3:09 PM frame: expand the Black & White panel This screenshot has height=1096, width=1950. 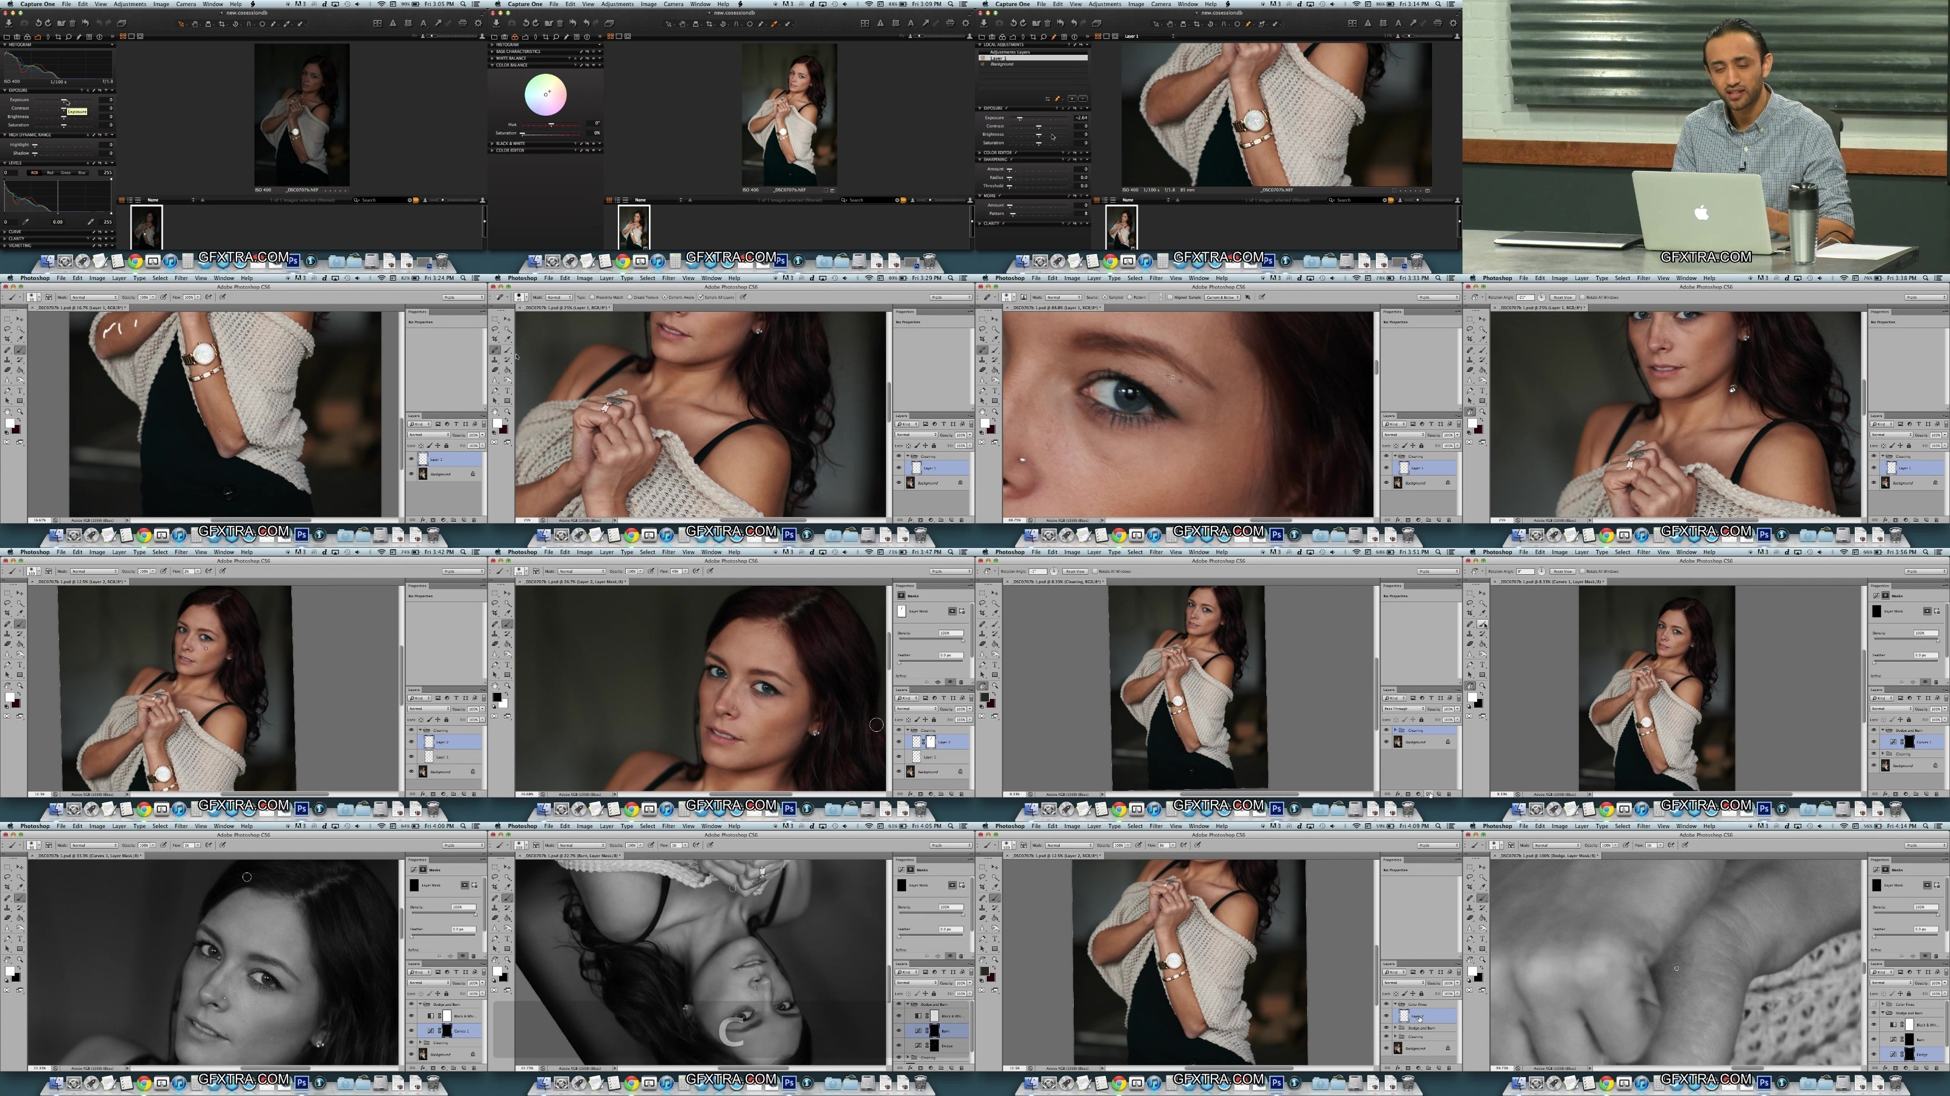pos(492,143)
